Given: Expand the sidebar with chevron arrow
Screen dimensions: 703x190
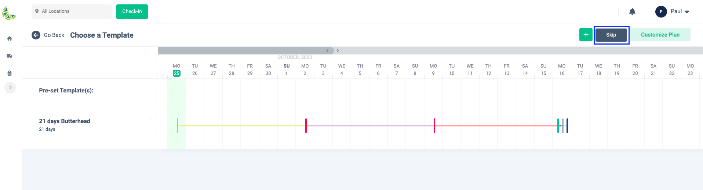Looking at the screenshot, I should pos(10,88).
